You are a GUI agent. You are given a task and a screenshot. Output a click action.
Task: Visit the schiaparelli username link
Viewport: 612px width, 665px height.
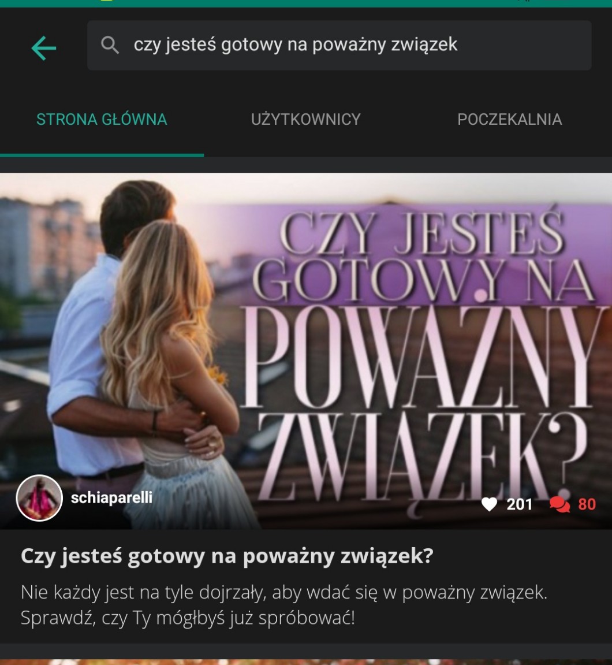coord(111,498)
